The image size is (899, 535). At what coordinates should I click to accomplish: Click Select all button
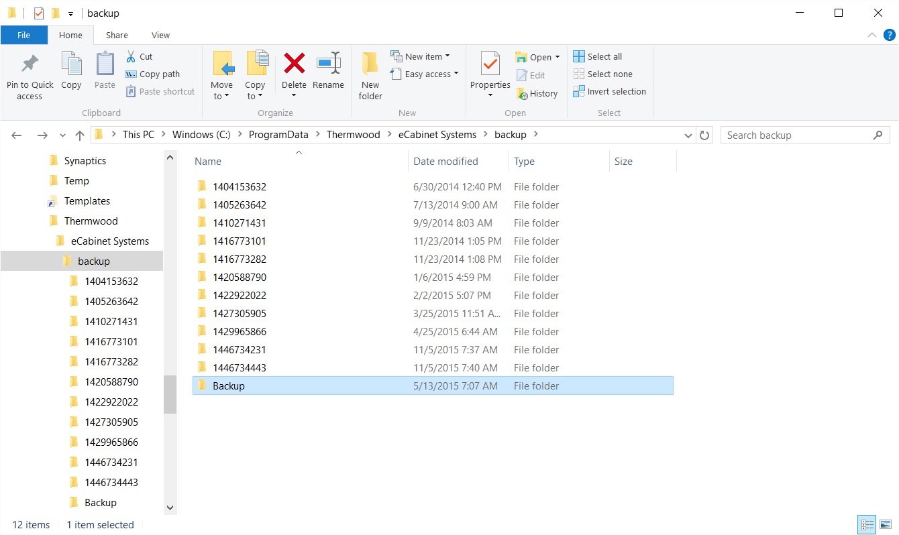coord(597,57)
